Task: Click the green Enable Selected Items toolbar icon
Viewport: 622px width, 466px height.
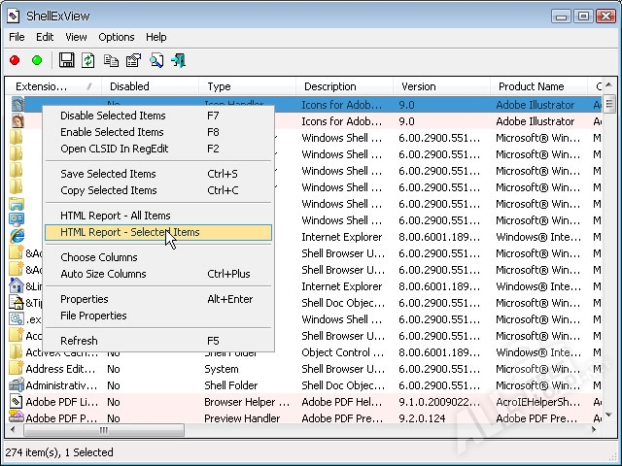Action: (37, 60)
